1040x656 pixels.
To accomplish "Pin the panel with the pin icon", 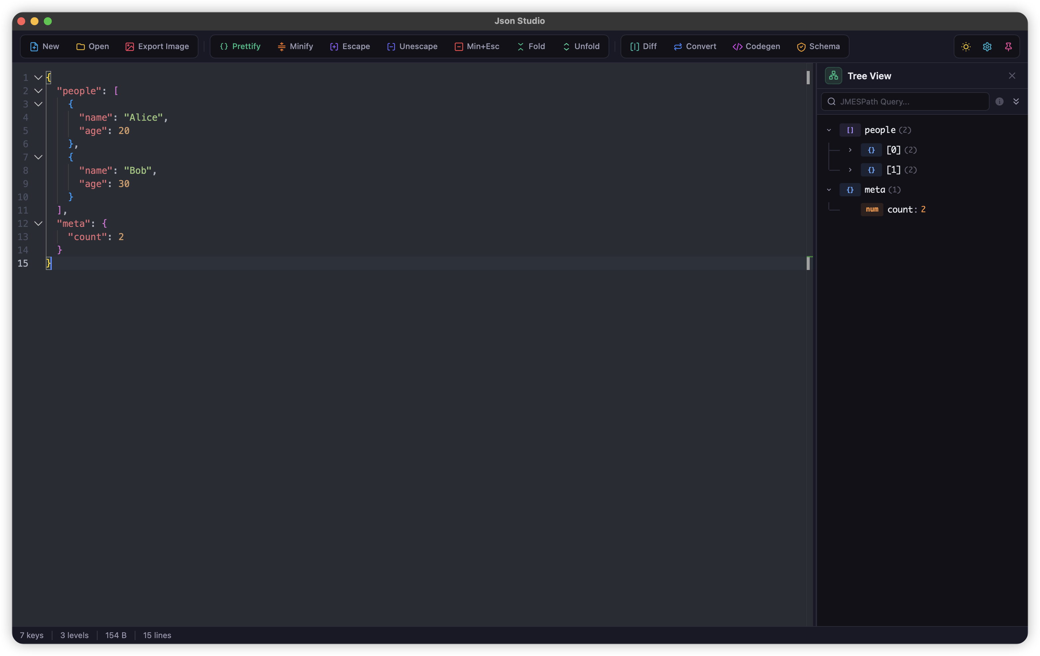I will pos(1008,47).
